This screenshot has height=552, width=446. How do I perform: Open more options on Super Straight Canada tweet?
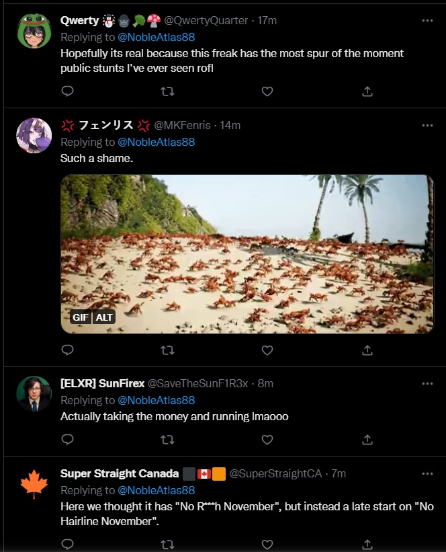pyautogui.click(x=427, y=473)
